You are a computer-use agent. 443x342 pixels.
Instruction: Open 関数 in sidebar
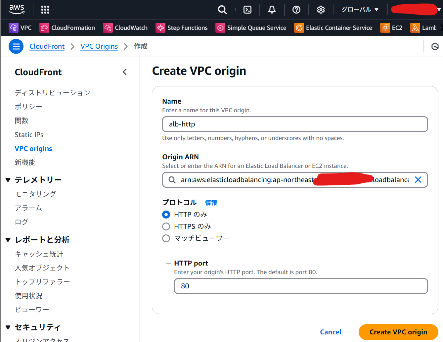tap(22, 121)
